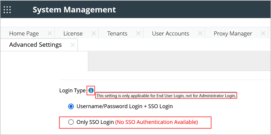Switch to the License tab
This screenshot has width=271, height=135.
click(73, 33)
